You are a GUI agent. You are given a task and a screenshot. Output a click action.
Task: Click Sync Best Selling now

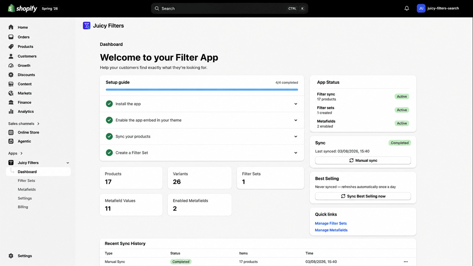coord(363,196)
